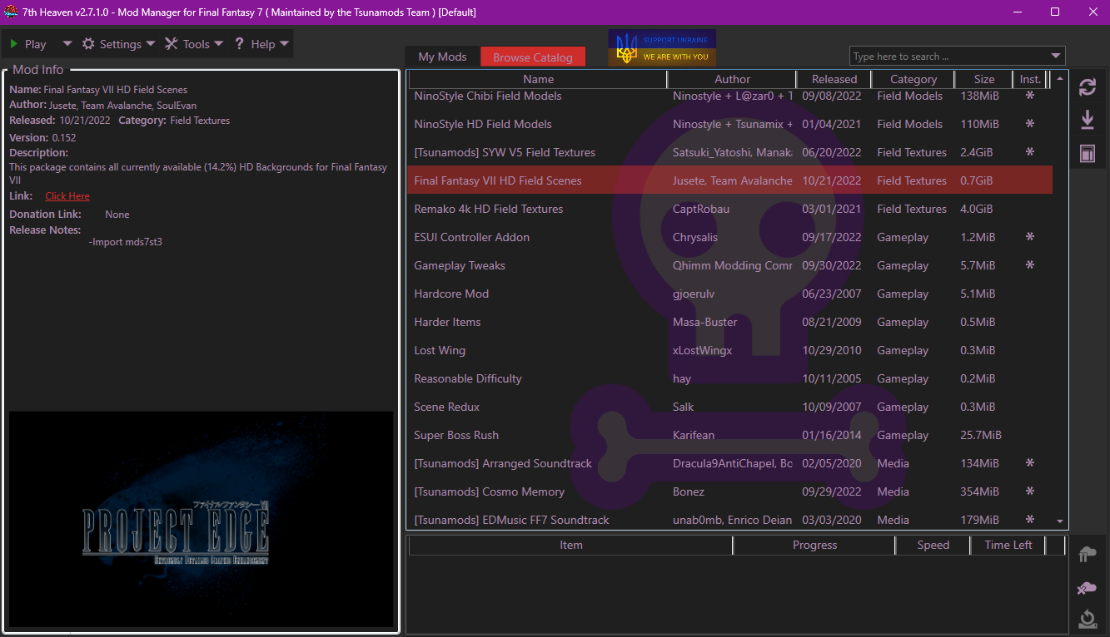The width and height of the screenshot is (1110, 637).
Task: Click the installed asterisk for EDMusic FF7 Soundtrack
Action: click(x=1030, y=520)
